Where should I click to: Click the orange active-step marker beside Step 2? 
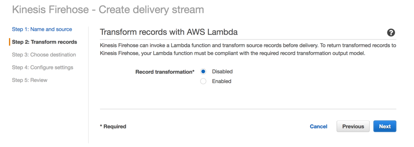point(10,42)
